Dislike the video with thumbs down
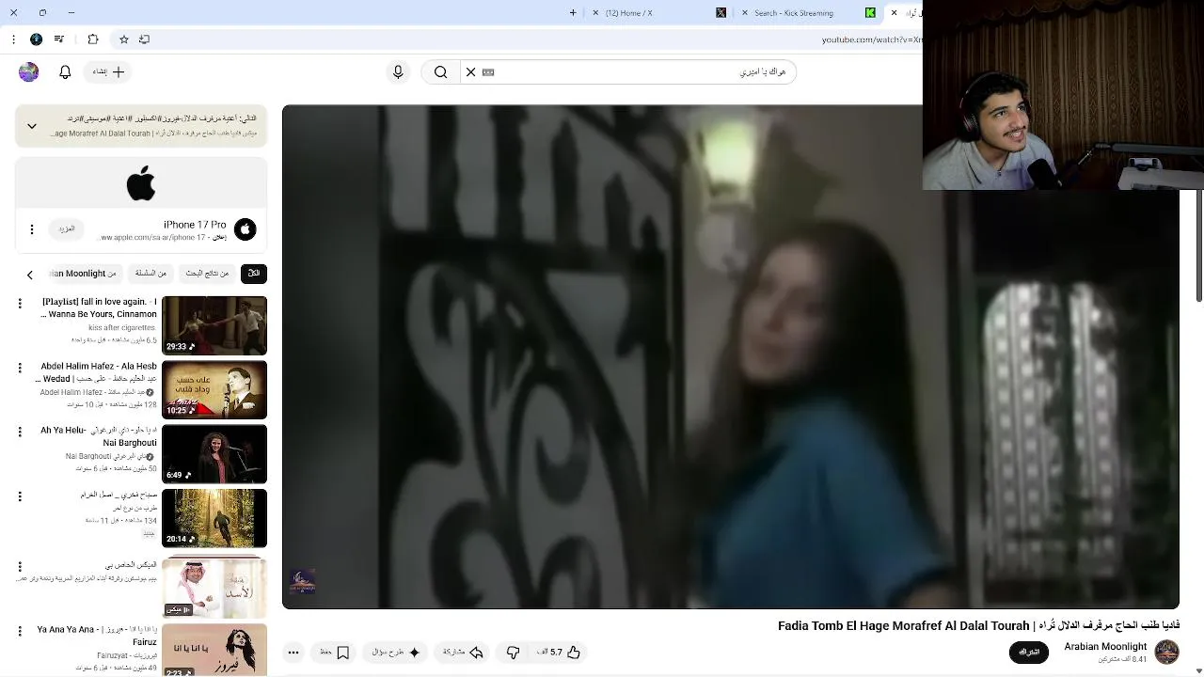Image resolution: width=1204 pixels, height=677 pixels. click(x=513, y=653)
